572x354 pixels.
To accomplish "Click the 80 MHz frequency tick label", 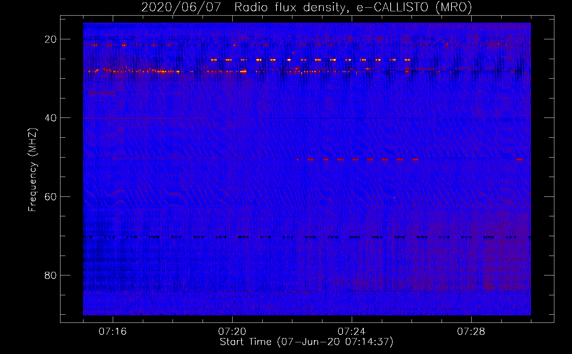I will [x=51, y=275].
